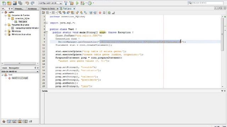The image size is (227, 127).
Task: Click the Stop Macro Recording icon
Action: (x=104, y=13)
